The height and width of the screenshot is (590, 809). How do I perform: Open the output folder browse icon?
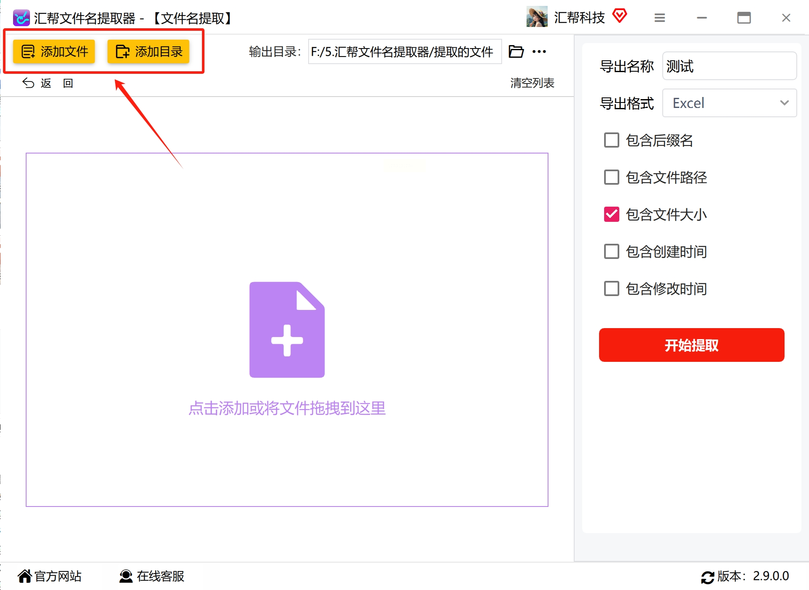[x=516, y=51]
